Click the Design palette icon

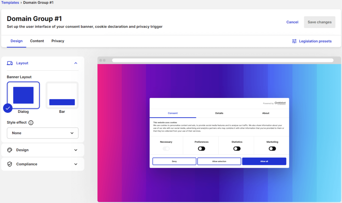tap(10, 150)
